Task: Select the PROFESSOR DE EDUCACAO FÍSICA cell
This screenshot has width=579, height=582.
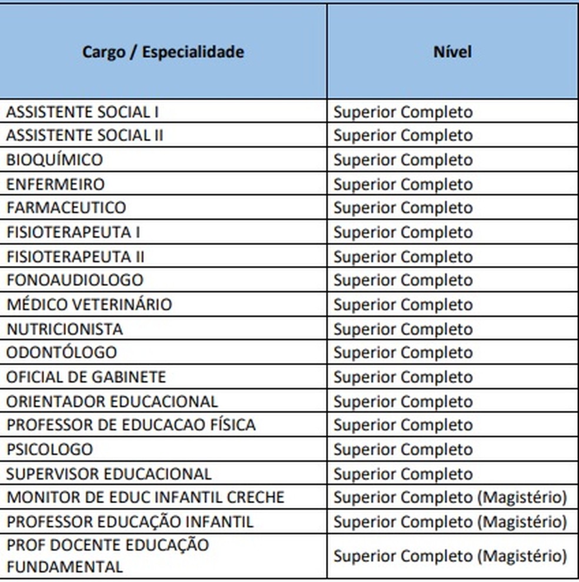Action: pos(131,425)
